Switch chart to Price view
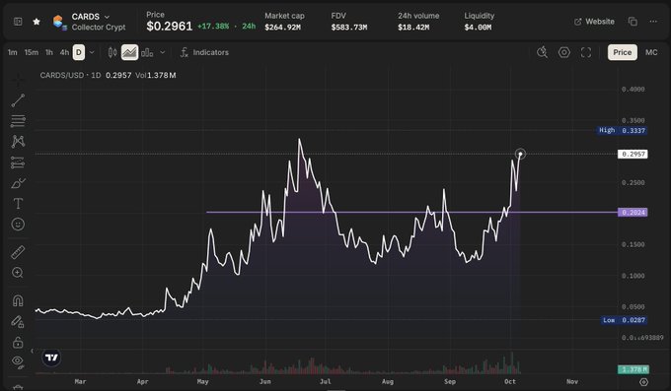 pos(623,52)
